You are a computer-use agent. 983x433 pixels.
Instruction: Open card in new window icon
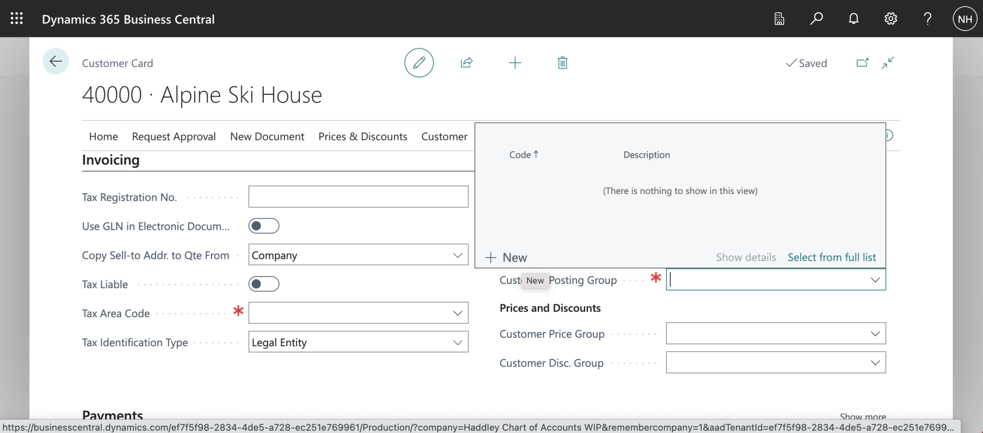[x=862, y=63]
